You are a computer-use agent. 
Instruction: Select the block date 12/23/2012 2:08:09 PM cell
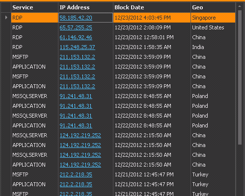click(152, 27)
